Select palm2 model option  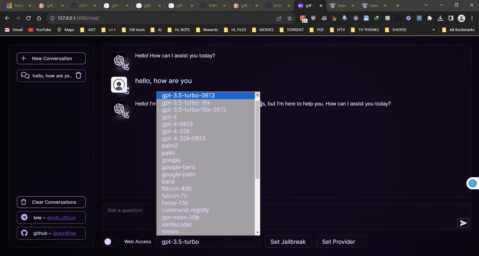point(206,146)
